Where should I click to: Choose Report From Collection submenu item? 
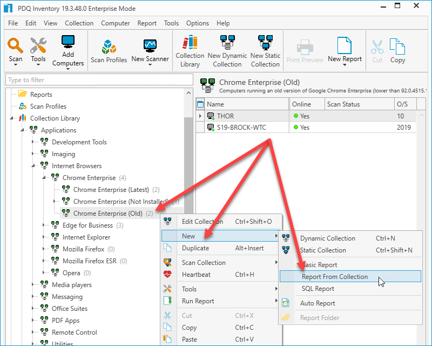coord(350,276)
